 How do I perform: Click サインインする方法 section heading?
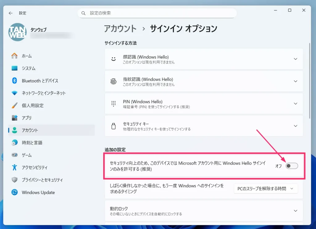click(x=121, y=43)
